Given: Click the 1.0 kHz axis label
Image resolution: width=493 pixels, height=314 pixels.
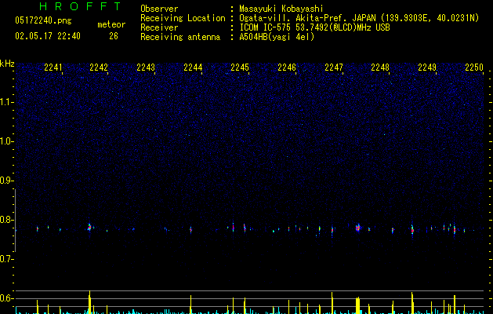Looking at the screenshot, I should tap(7, 141).
